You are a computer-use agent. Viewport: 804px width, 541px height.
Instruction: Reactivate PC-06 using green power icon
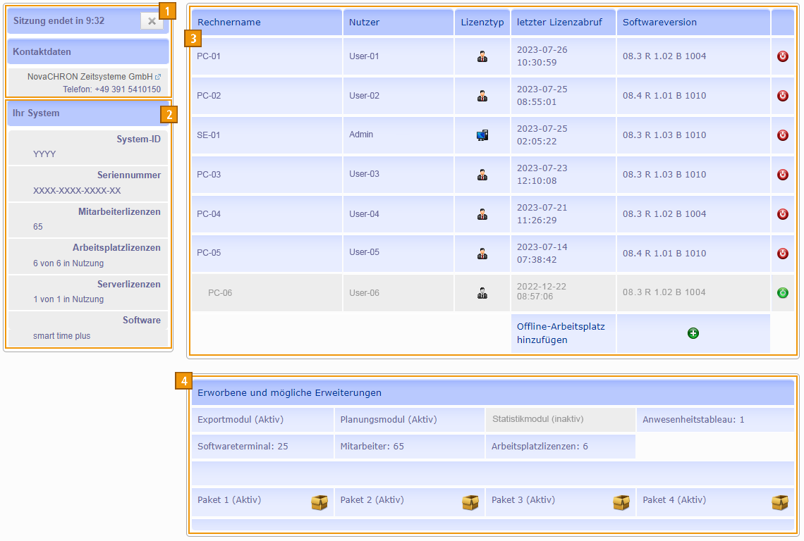pyautogui.click(x=782, y=293)
